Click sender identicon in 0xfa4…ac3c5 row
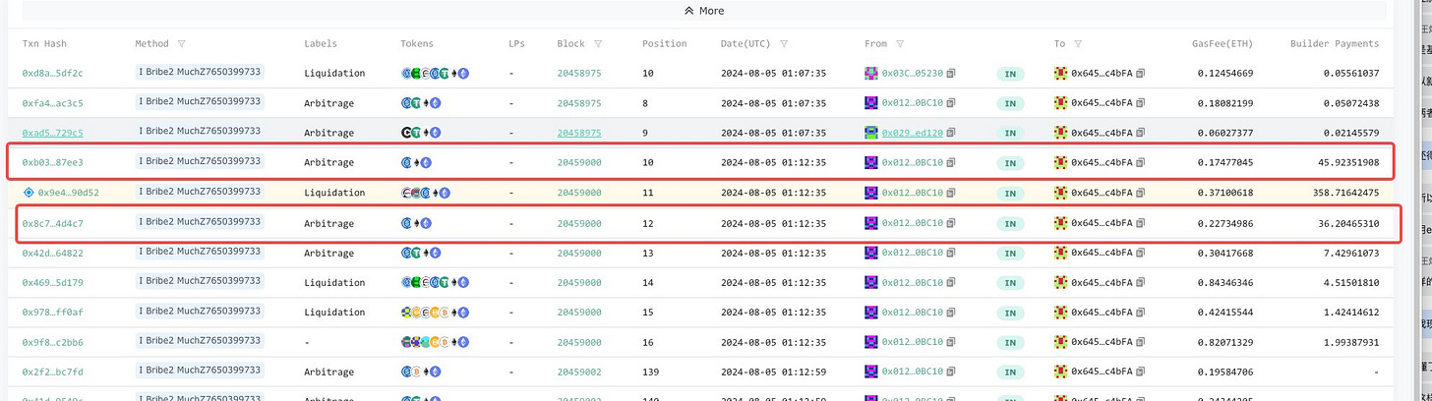Screen dimensions: 1432x401 coord(870,103)
